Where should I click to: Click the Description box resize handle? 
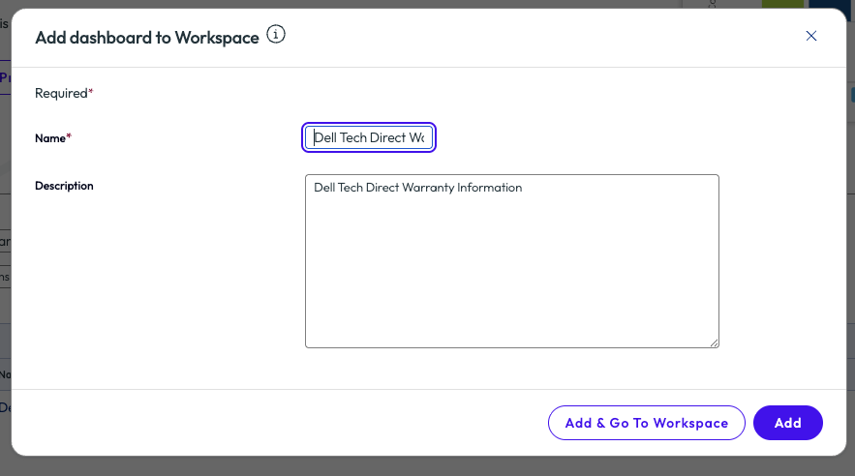714,342
